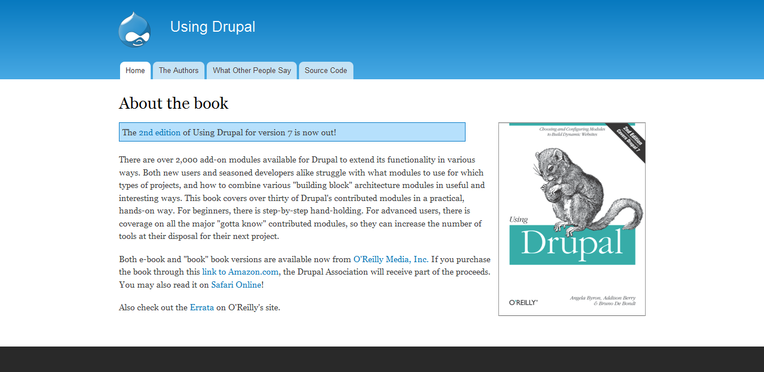Image resolution: width=764 pixels, height=372 pixels.
Task: Go to the Source Code tab
Action: [x=326, y=71]
